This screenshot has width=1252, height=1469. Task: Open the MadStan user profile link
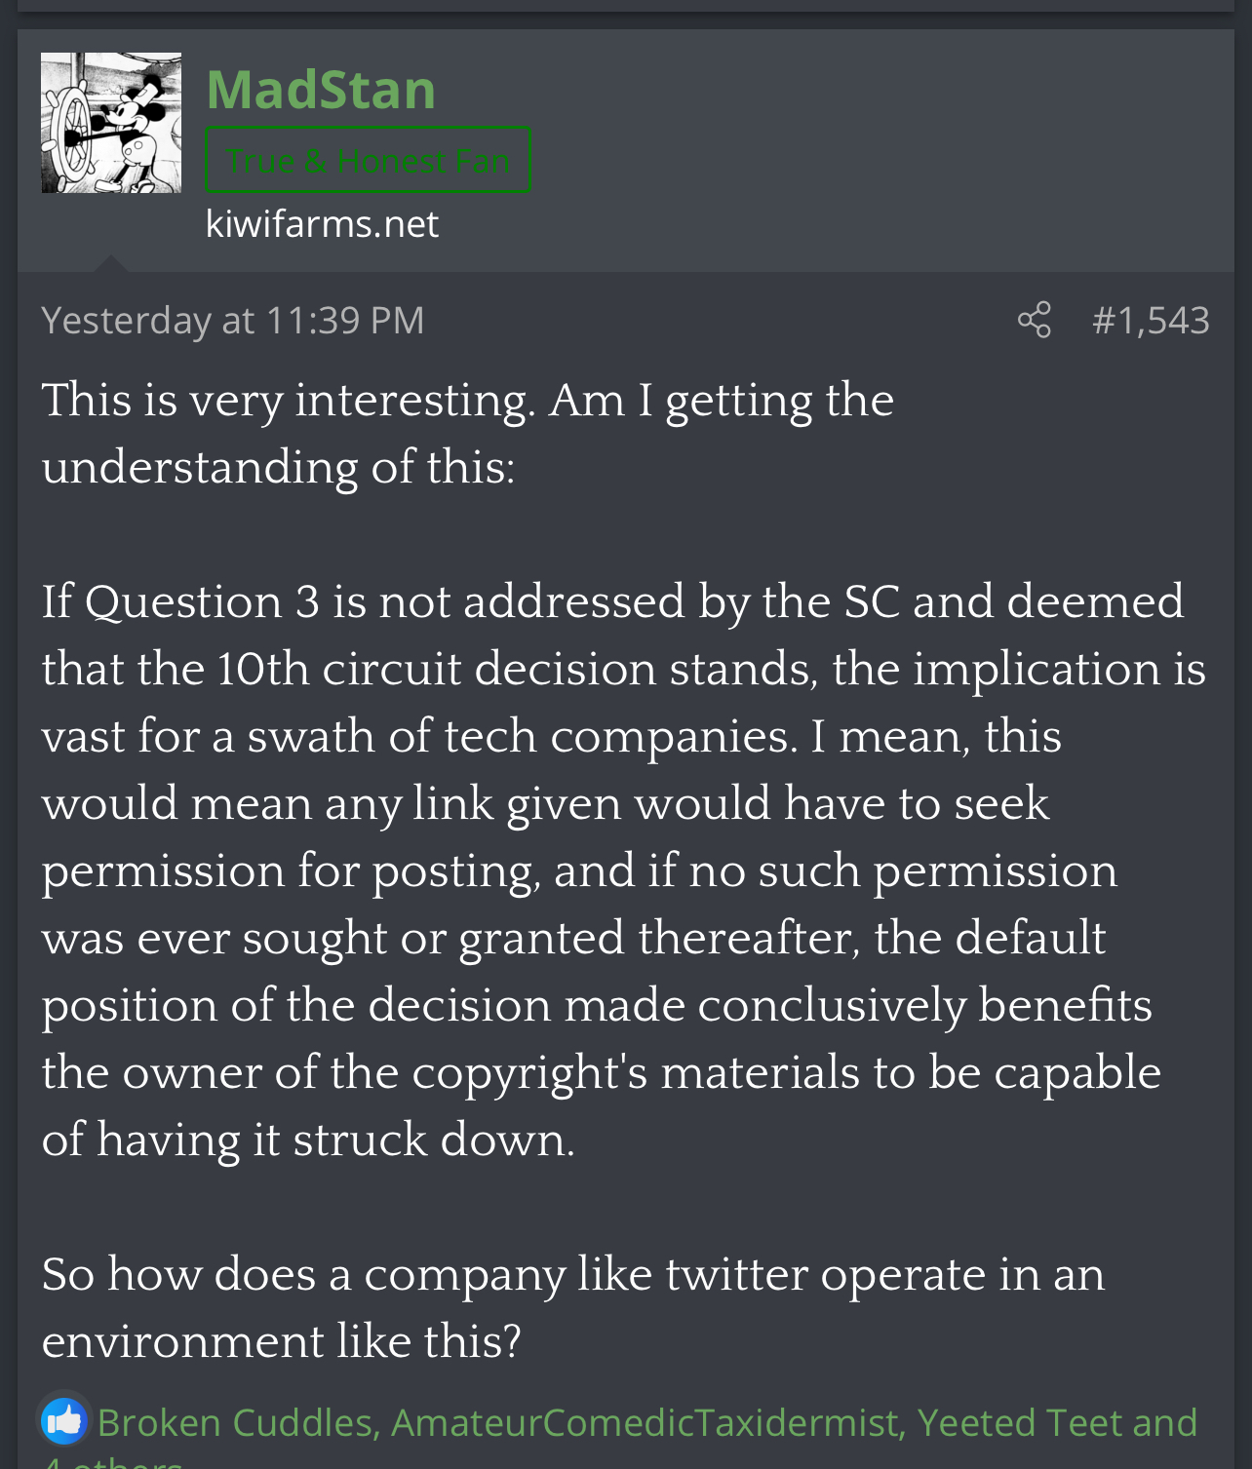coord(321,90)
